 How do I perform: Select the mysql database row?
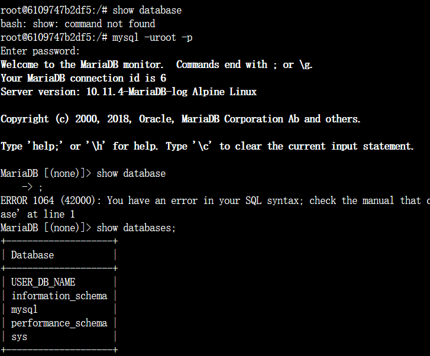[x=24, y=309]
